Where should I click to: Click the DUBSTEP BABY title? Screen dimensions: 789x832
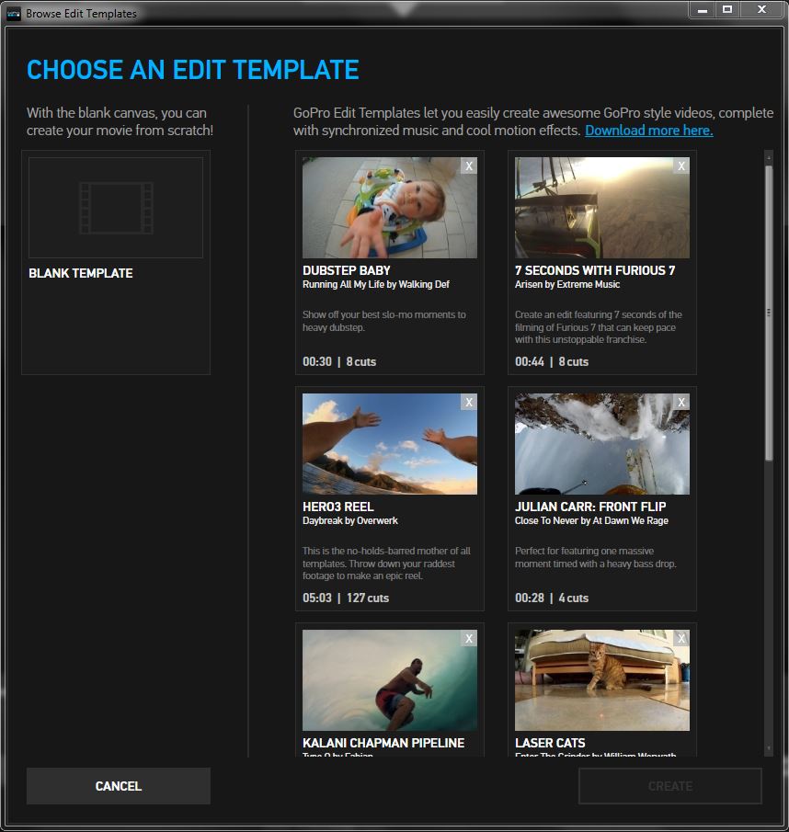click(347, 270)
